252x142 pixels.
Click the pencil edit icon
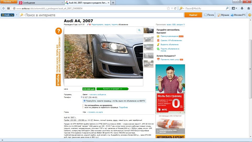[88, 25]
